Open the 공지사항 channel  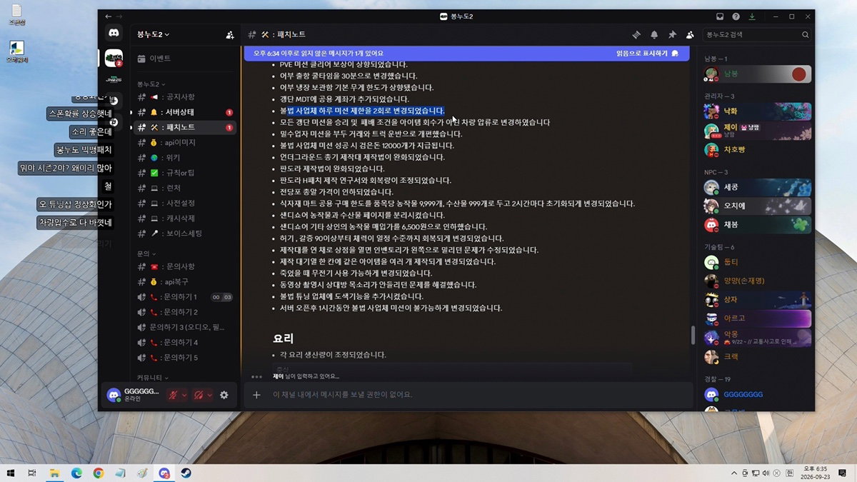[185, 96]
